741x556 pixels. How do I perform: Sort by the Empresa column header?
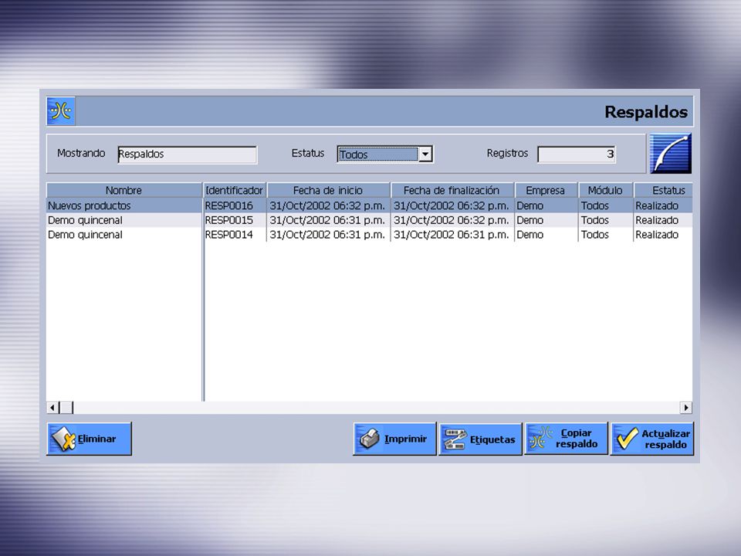click(546, 190)
